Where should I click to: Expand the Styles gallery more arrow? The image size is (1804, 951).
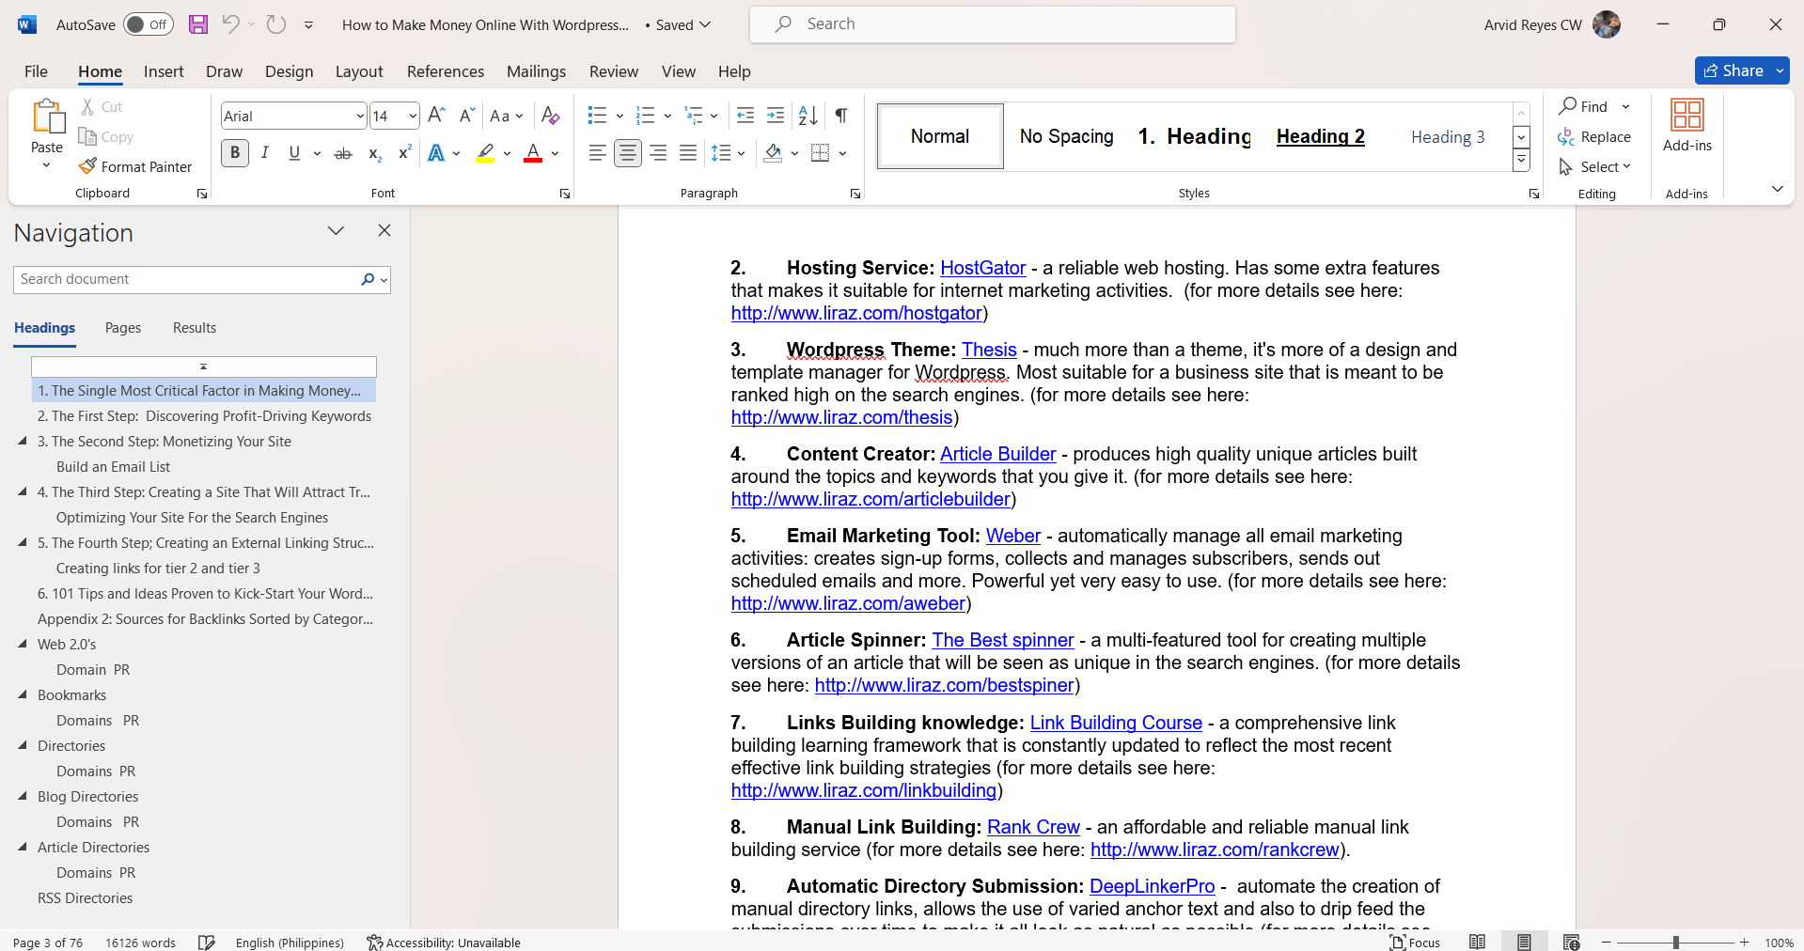click(1521, 162)
